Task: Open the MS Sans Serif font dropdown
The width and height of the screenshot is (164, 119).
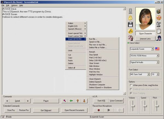Action: click(x=148, y=74)
